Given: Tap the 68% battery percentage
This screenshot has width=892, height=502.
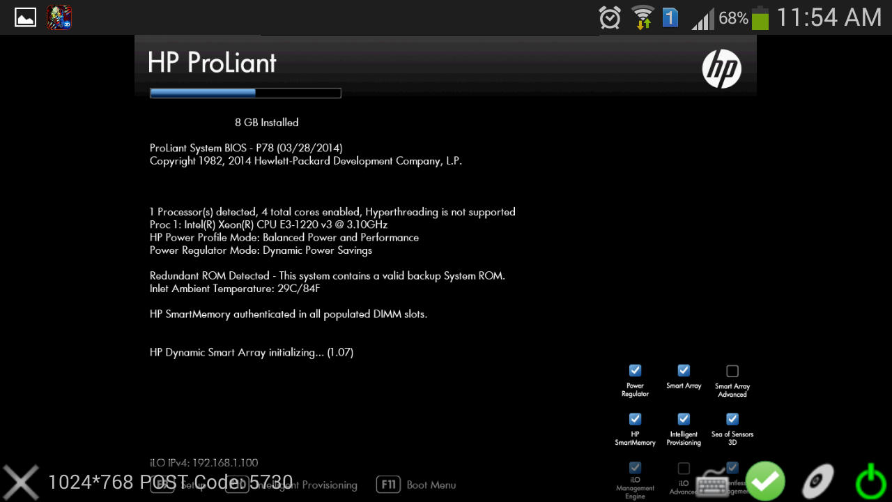Looking at the screenshot, I should (x=733, y=19).
